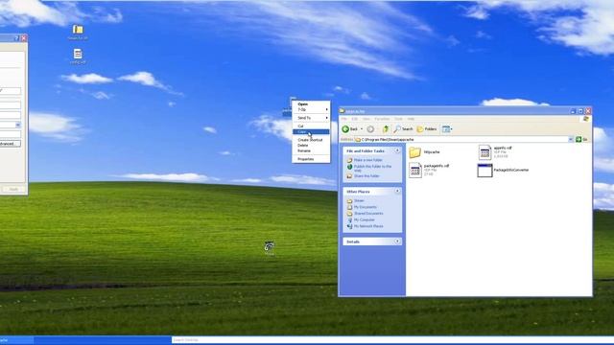Open My Network Places link
614x345 pixels.
(x=368, y=226)
